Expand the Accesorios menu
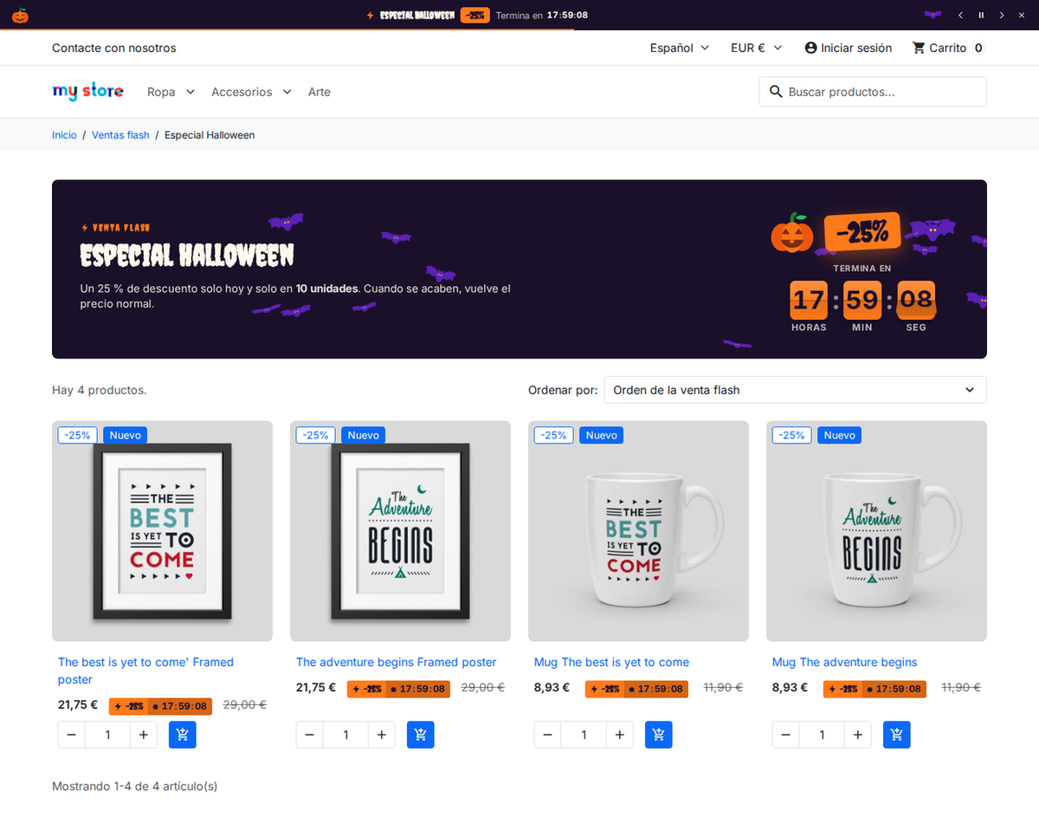1039x830 pixels. [x=251, y=92]
